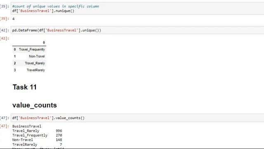Click the pd.DataFrame unique() code cell
The height and width of the screenshot is (149, 264).
137,30
